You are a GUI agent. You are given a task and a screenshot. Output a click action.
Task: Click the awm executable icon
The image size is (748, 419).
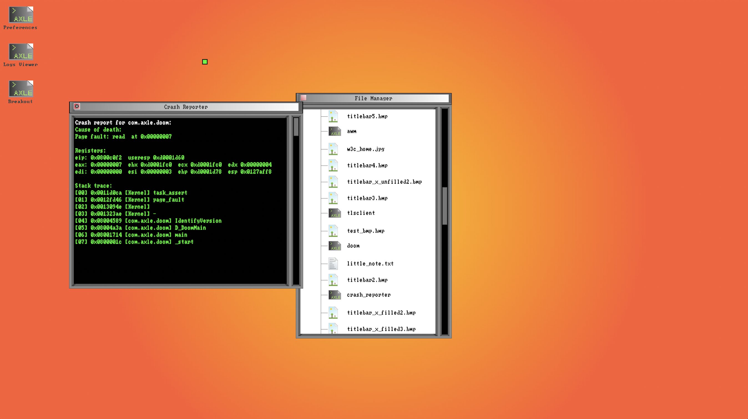335,131
